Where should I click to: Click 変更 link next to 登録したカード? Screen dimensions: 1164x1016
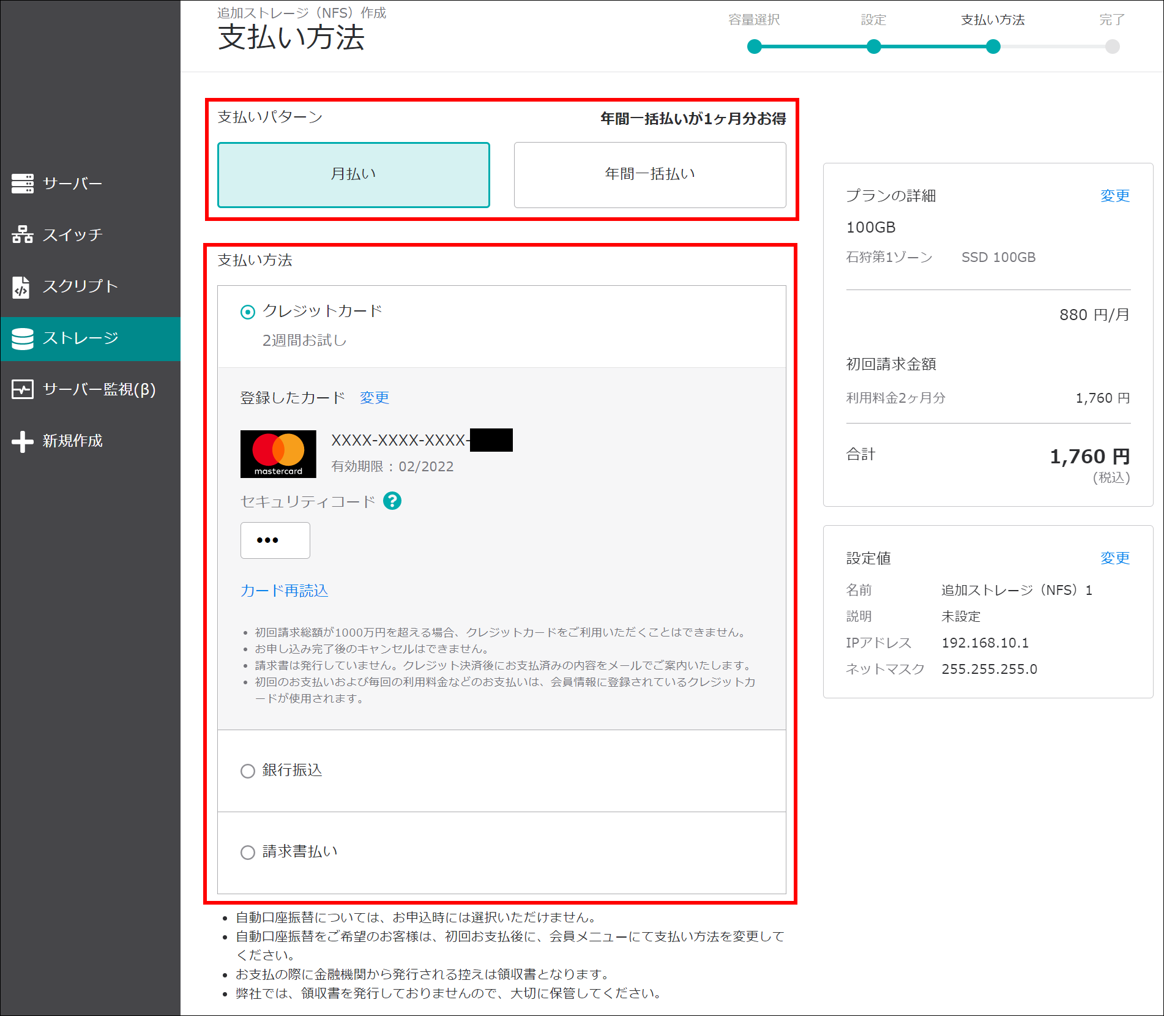(374, 398)
